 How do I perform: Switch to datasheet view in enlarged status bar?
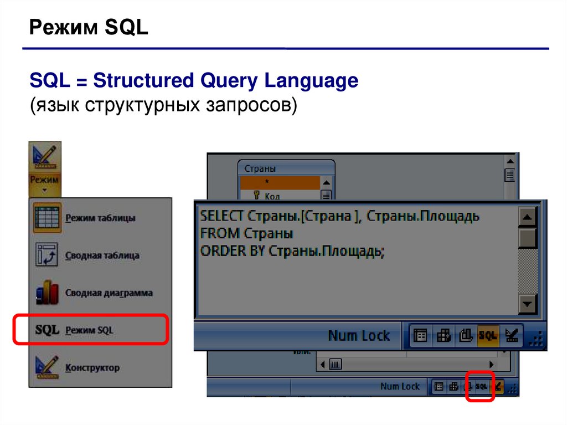[420, 336]
